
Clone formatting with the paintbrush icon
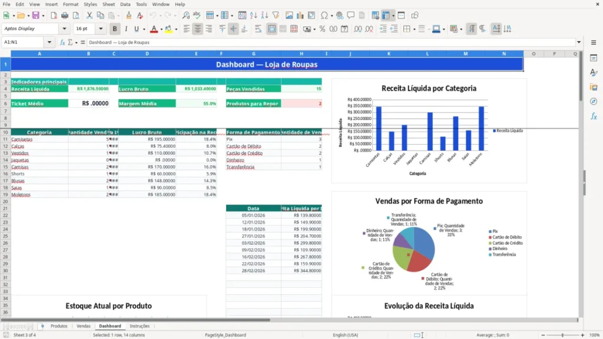click(x=129, y=15)
